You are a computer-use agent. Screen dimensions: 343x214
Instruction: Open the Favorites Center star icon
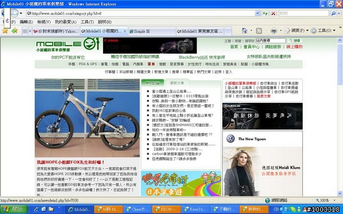[x=5, y=31]
